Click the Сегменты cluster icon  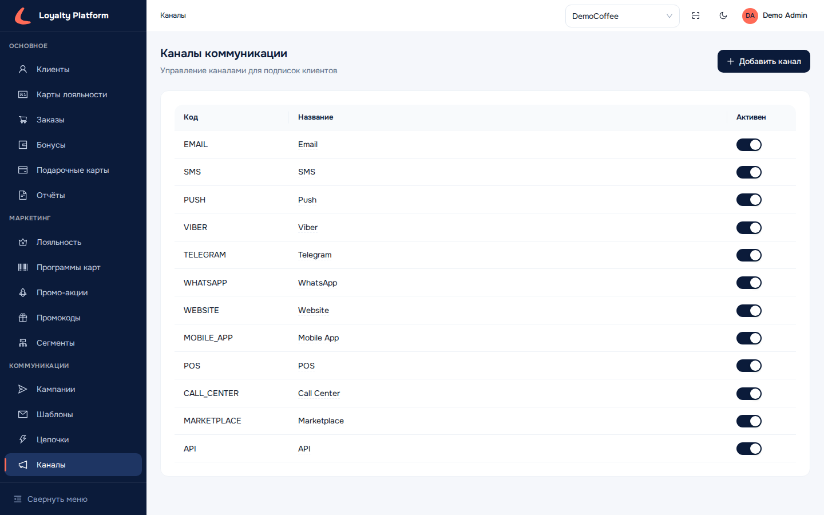click(x=23, y=343)
